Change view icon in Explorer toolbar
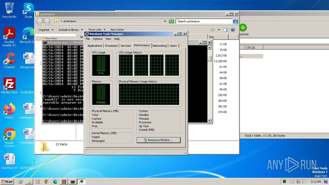The height and width of the screenshot is (185, 329). point(213,30)
